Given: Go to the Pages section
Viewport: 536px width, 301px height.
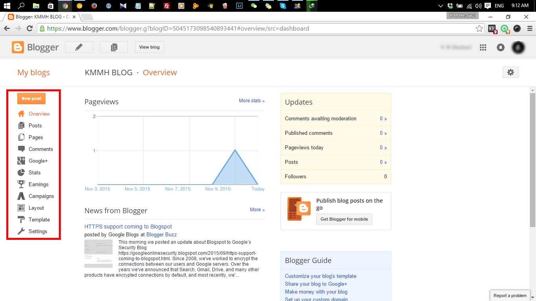Looking at the screenshot, I should [36, 137].
